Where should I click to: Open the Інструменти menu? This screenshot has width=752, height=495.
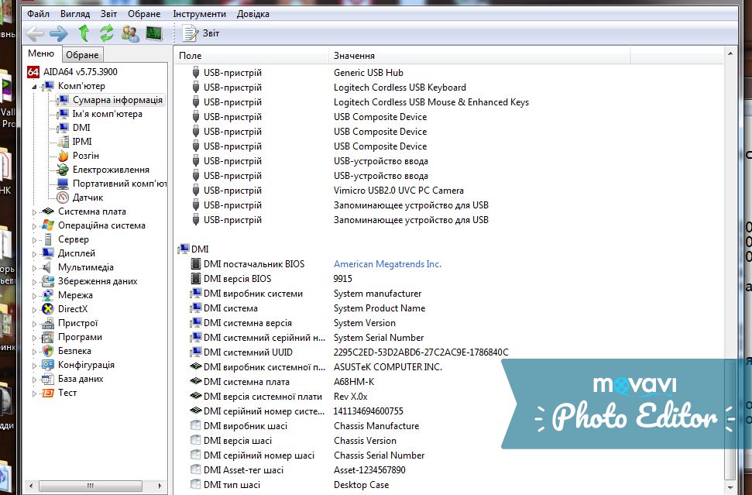200,14
